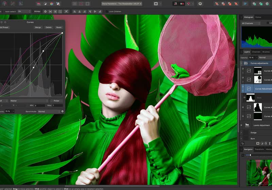Activate the Picker in Curves panel
Viewport: 272px width, 190px height.
(x=56, y=101)
